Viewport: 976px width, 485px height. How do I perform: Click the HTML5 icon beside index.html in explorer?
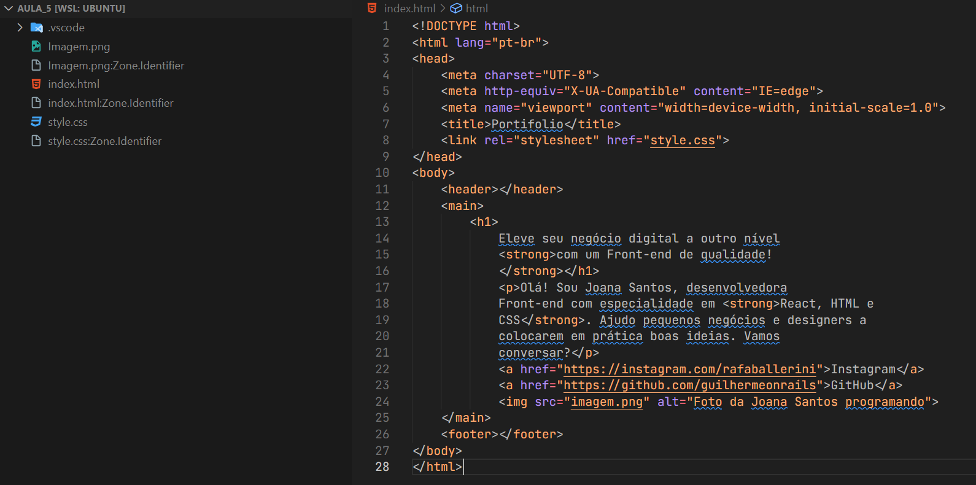[36, 84]
